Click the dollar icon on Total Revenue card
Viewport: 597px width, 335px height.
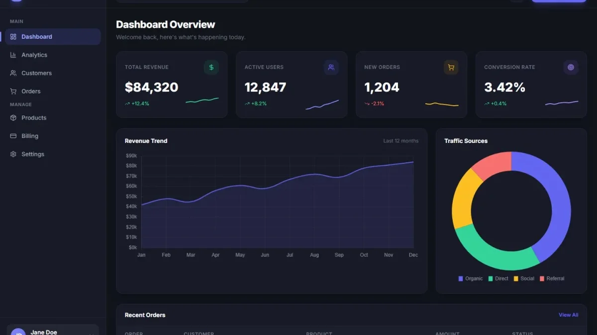click(x=211, y=67)
